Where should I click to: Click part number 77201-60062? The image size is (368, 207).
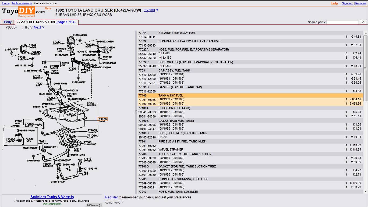tap(147, 150)
